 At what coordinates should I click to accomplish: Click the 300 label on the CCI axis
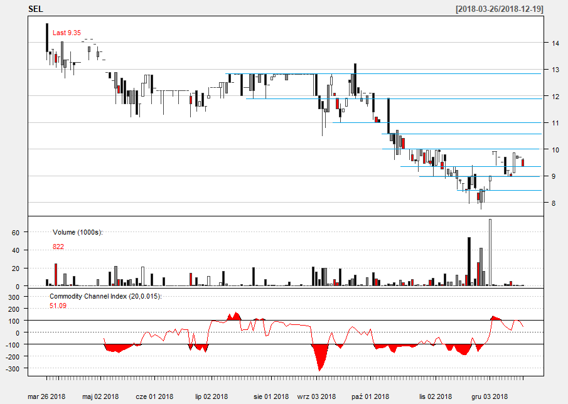tap(13, 297)
